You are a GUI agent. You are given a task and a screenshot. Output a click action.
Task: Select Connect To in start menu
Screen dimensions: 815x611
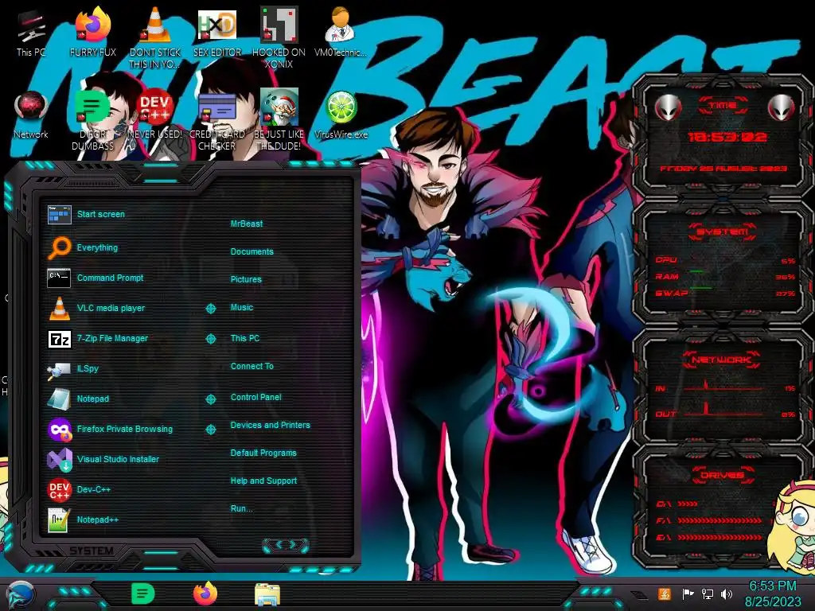(x=252, y=366)
